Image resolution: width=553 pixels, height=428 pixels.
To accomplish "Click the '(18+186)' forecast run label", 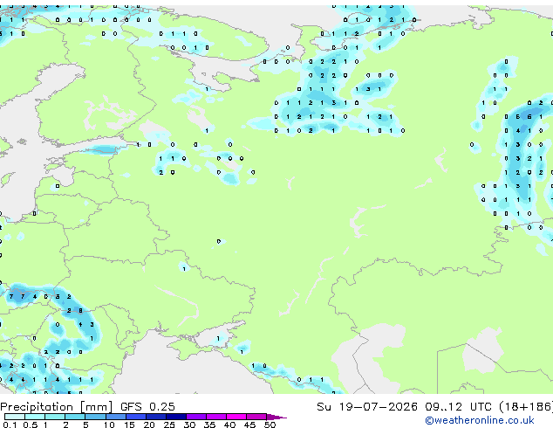I will [526, 407].
